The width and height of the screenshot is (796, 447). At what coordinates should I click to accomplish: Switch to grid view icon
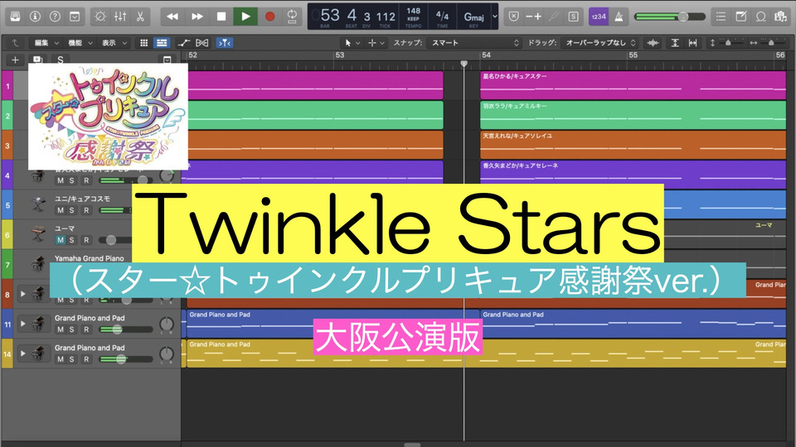coord(143,43)
